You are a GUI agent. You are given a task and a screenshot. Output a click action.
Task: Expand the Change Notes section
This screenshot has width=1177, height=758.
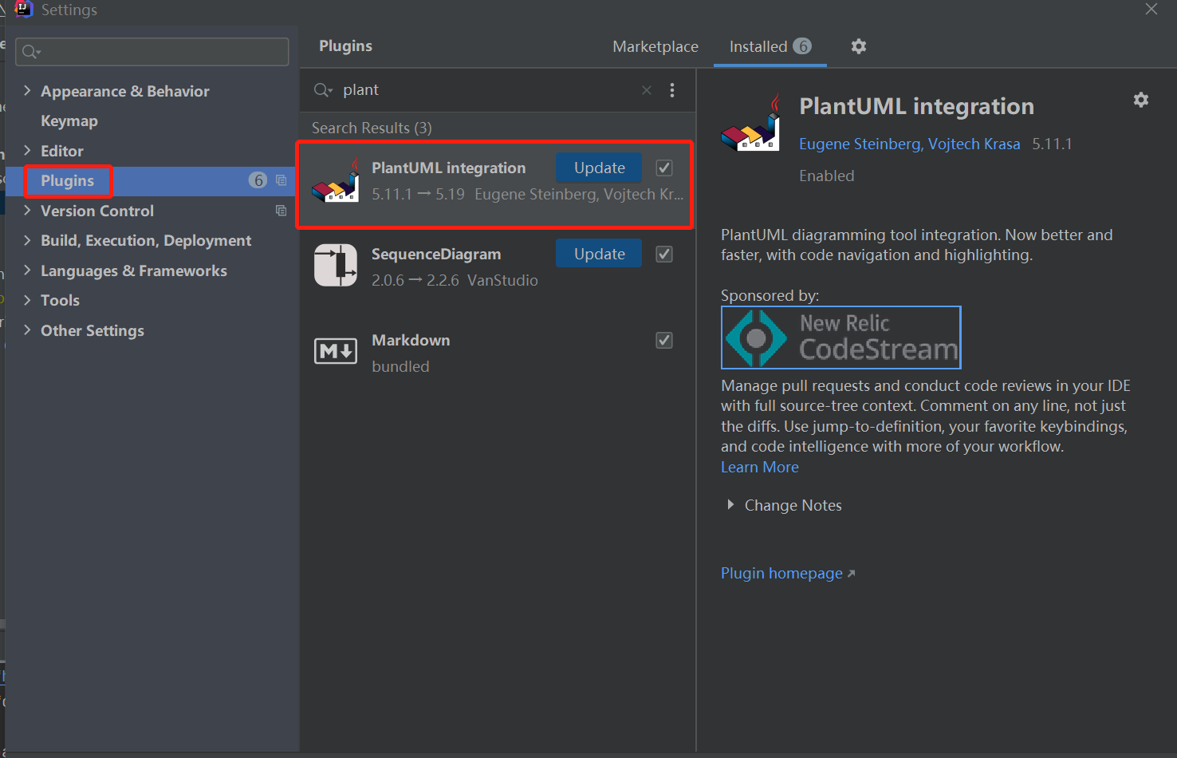pyautogui.click(x=730, y=504)
